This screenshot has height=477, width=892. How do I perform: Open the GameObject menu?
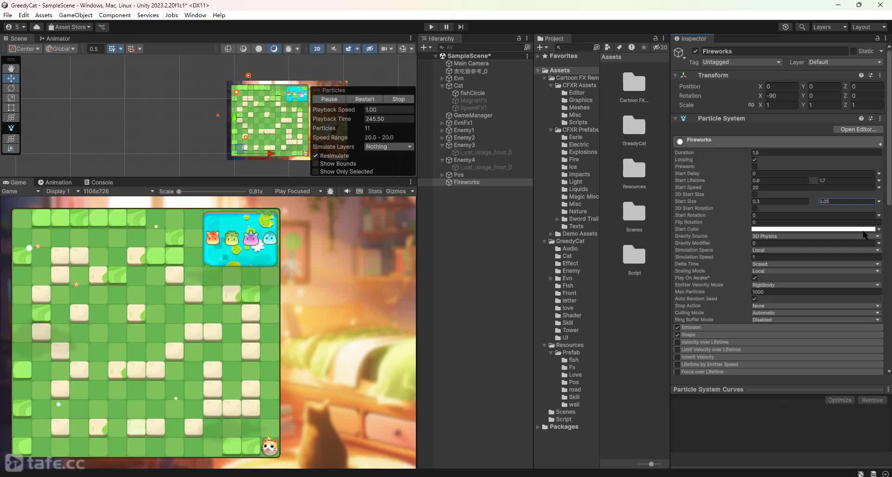coord(76,15)
